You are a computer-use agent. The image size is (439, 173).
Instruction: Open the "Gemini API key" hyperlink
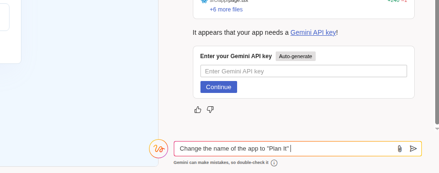pos(313,32)
